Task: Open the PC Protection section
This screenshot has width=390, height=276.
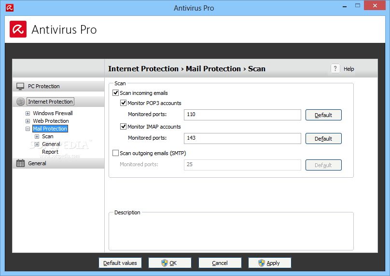Action: pos(58,86)
